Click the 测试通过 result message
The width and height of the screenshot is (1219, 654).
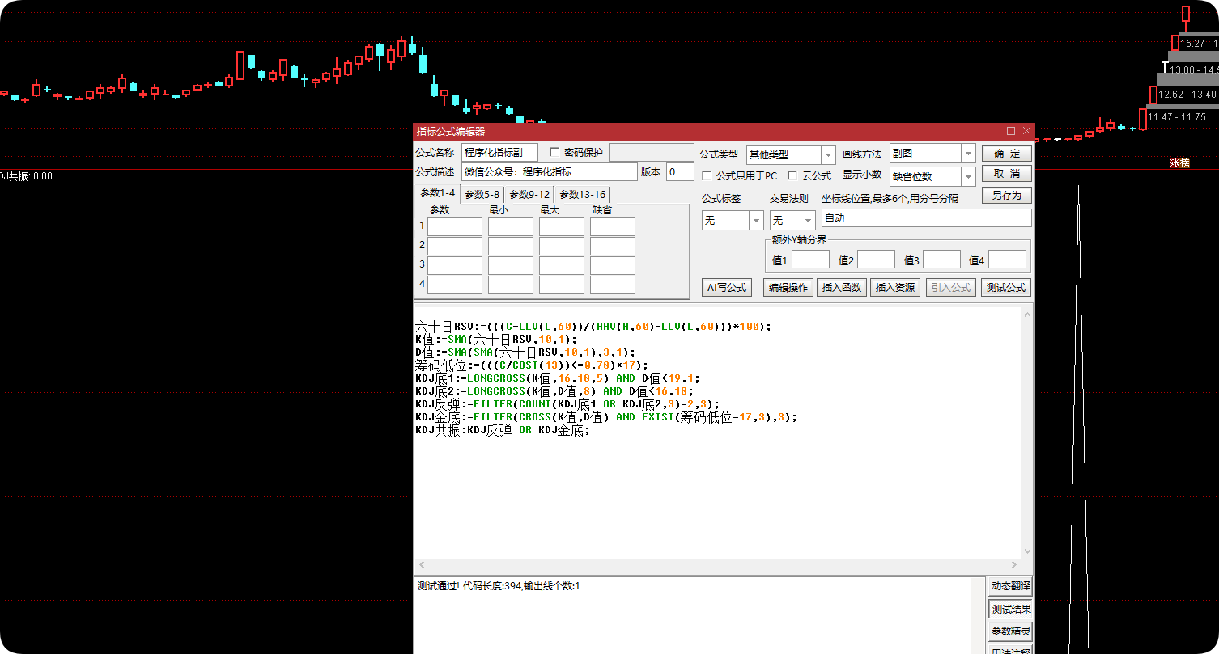tap(498, 586)
